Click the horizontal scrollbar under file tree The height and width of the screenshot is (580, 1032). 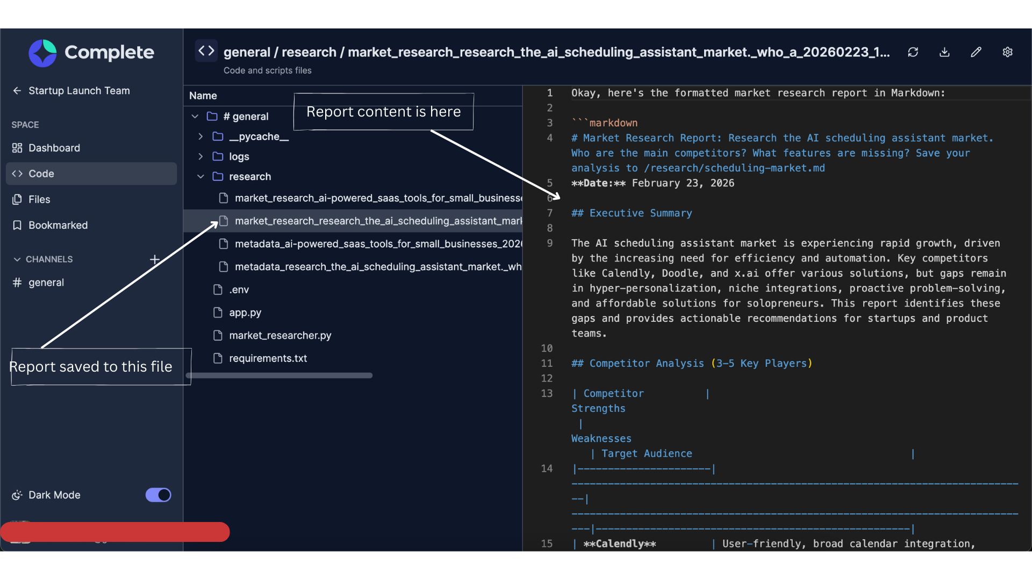pos(279,375)
